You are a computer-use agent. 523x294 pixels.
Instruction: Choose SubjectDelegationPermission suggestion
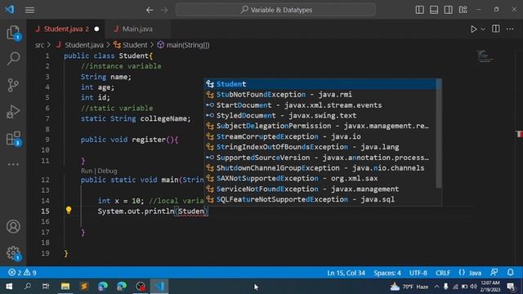click(x=320, y=126)
